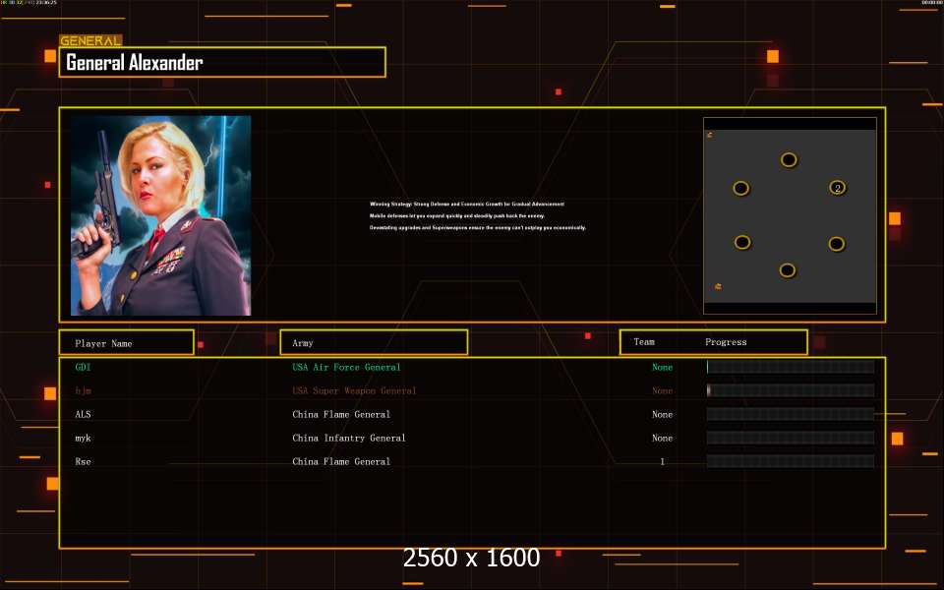
Task: Click the team value 'None' for GDI
Action: [x=662, y=367]
